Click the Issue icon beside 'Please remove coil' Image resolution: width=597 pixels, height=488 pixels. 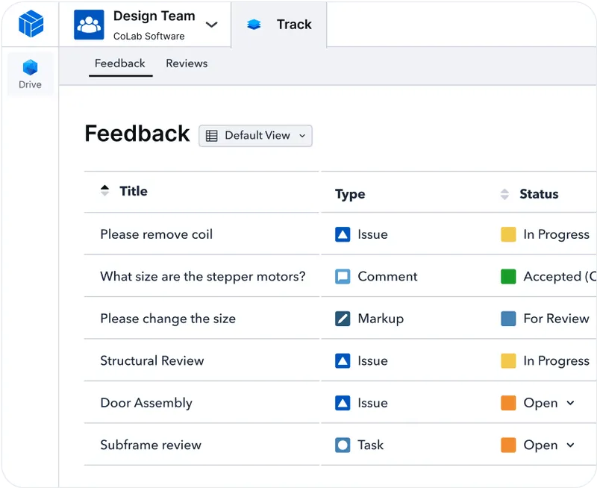click(x=343, y=234)
